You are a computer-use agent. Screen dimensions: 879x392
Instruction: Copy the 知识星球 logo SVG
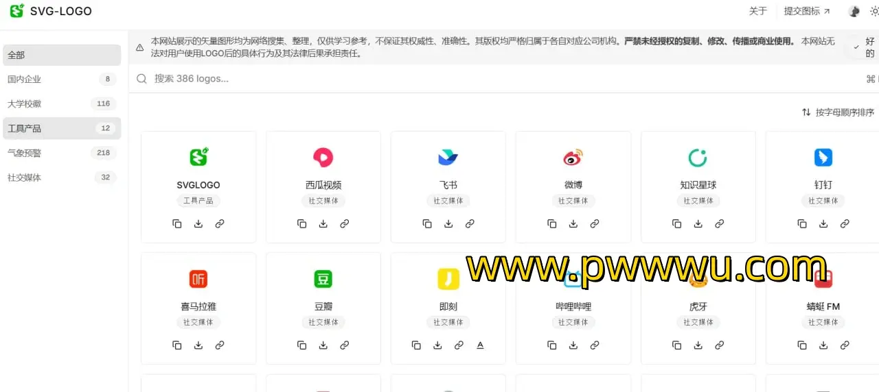[x=677, y=223]
